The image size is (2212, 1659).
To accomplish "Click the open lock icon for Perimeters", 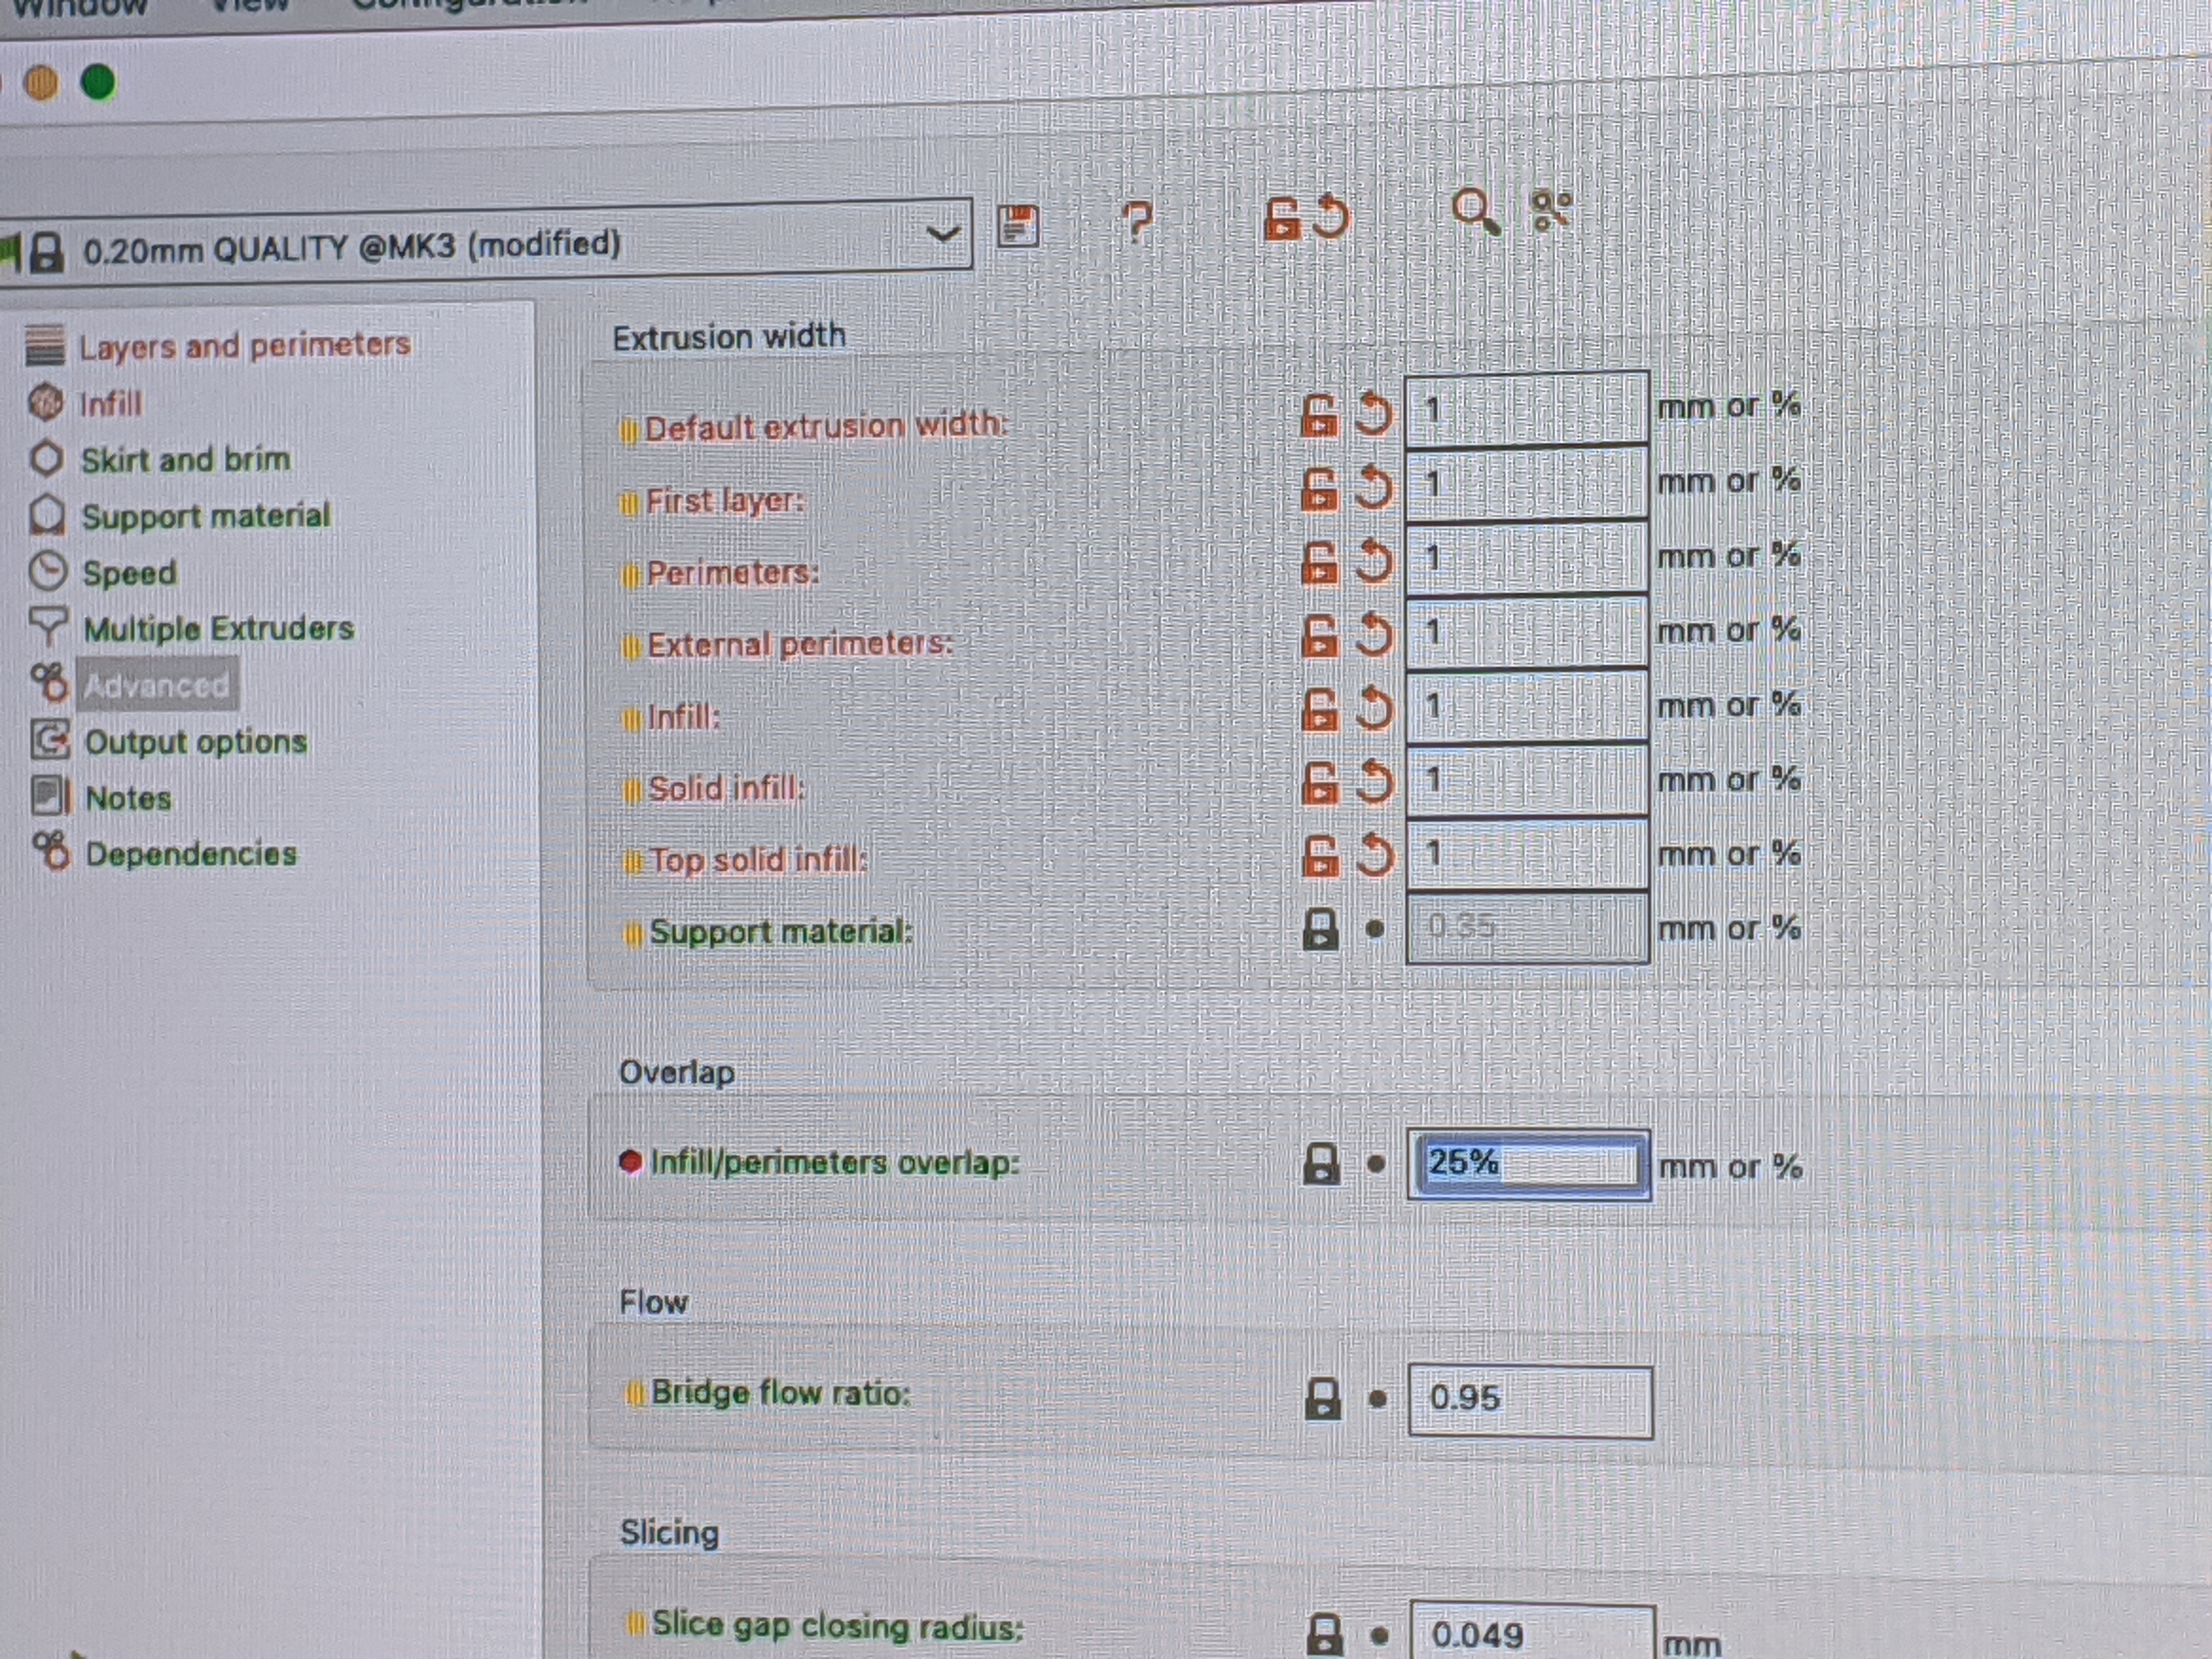I will point(1320,563).
